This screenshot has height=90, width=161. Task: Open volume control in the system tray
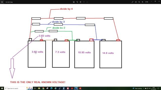[x=150, y=88]
